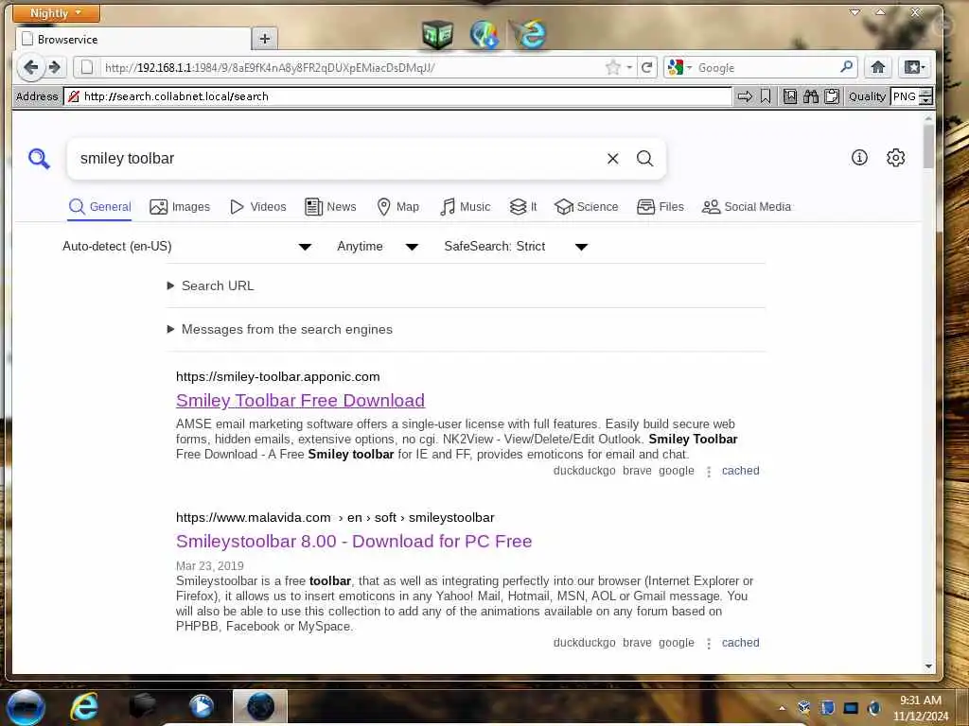Click the apponic result's more options dots
The width and height of the screenshot is (969, 726).
[708, 472]
